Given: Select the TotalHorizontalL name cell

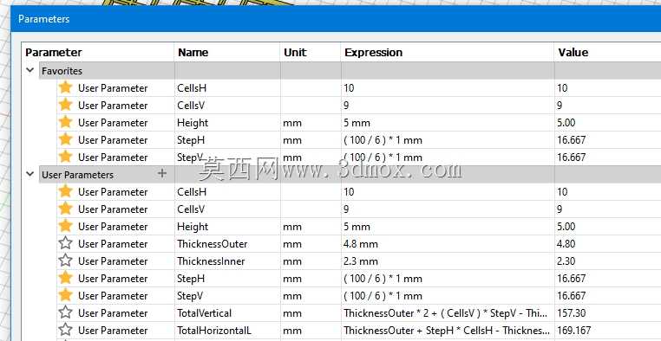Looking at the screenshot, I should point(227,331).
